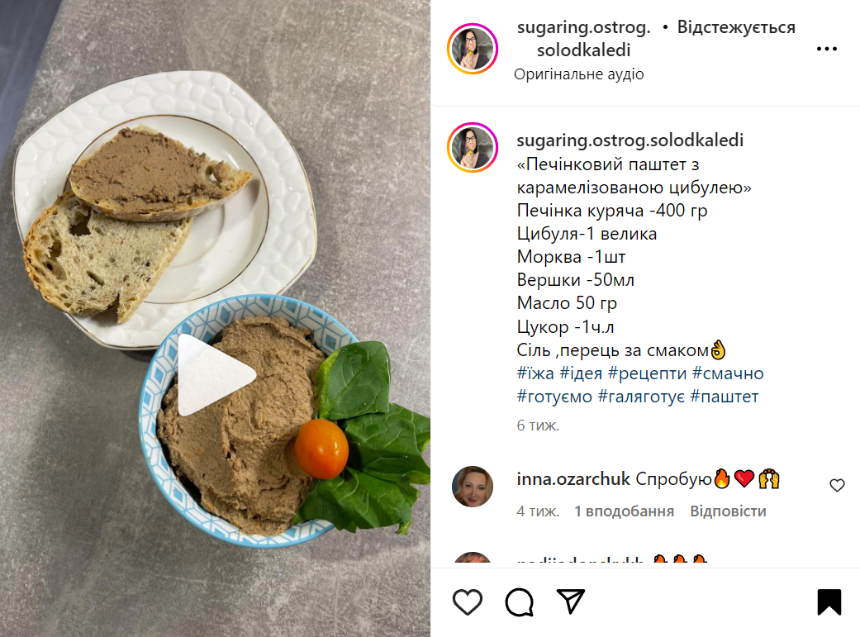The height and width of the screenshot is (637, 860).
Task: Open the #галяготує hashtag
Action: tap(641, 397)
